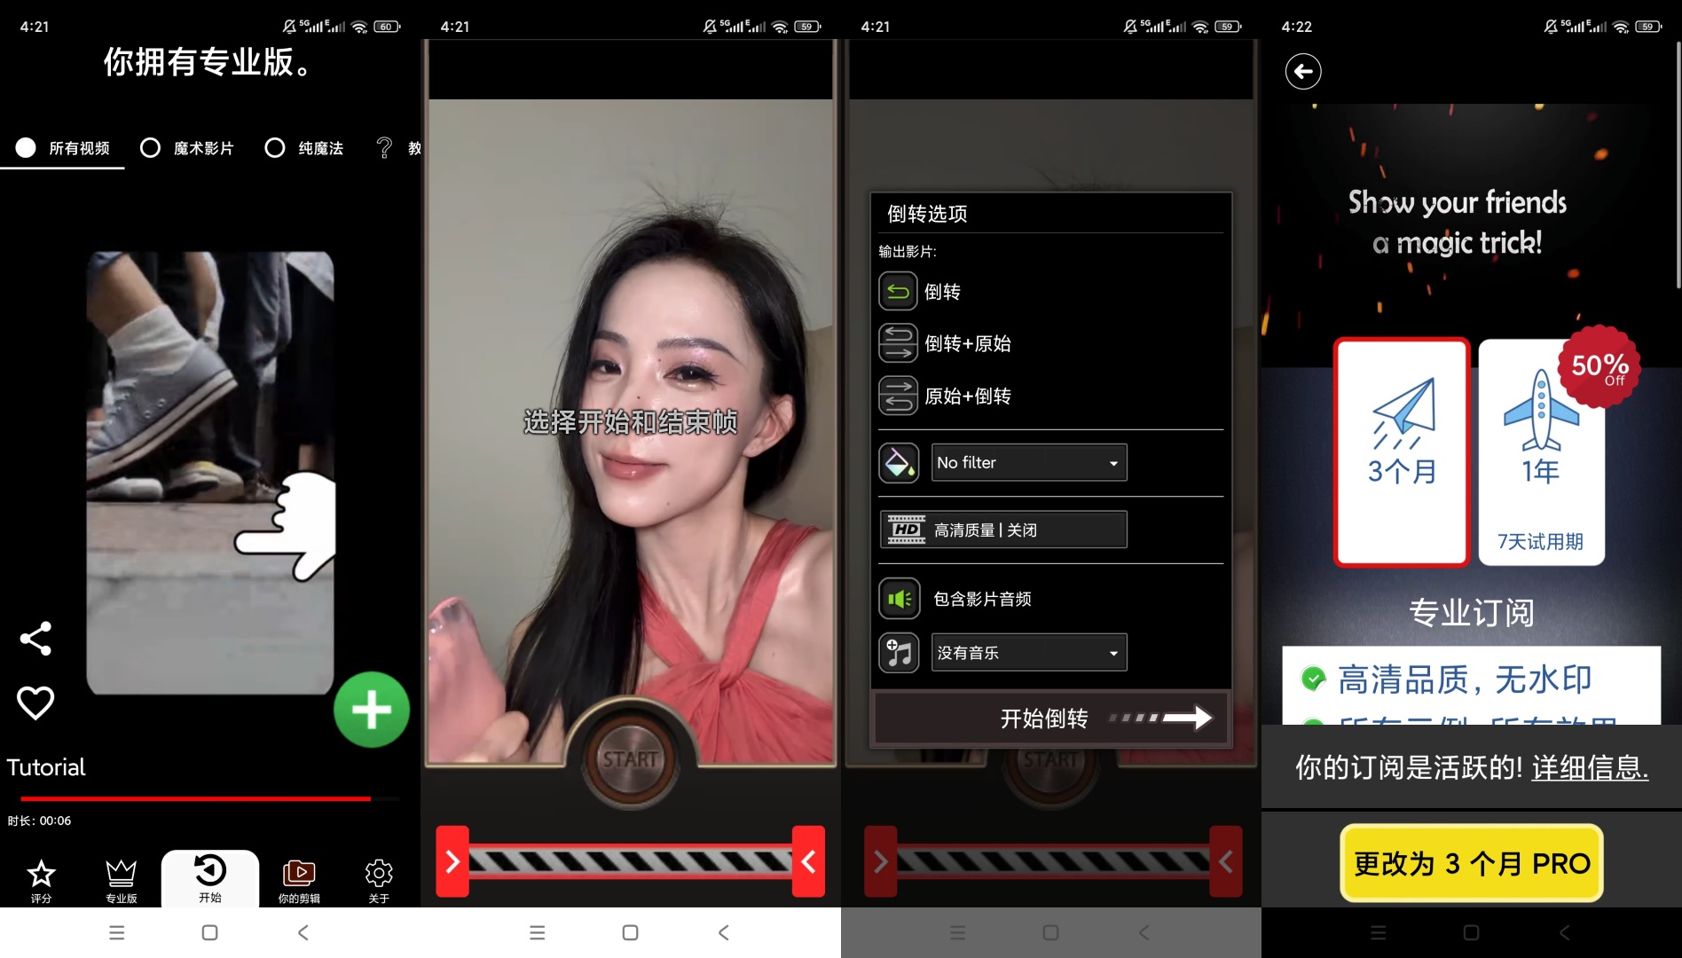Tap the back arrow on subscription screen
Screen dimensions: 1682x958
point(1303,71)
